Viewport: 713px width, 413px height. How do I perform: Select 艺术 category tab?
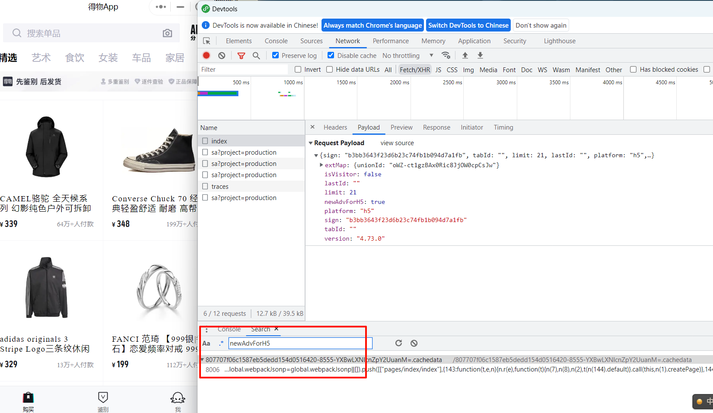coord(41,57)
